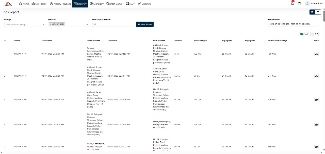Open History Playback page
The height and width of the screenshot is (154, 325).
[x=60, y=4]
